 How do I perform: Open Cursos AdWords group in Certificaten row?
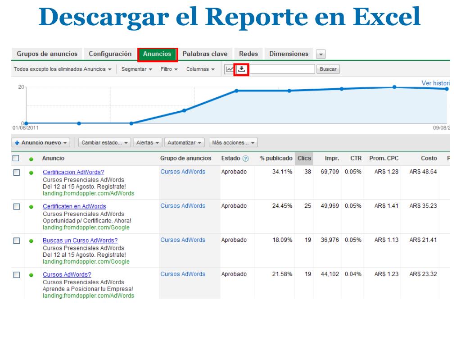pyautogui.click(x=183, y=206)
